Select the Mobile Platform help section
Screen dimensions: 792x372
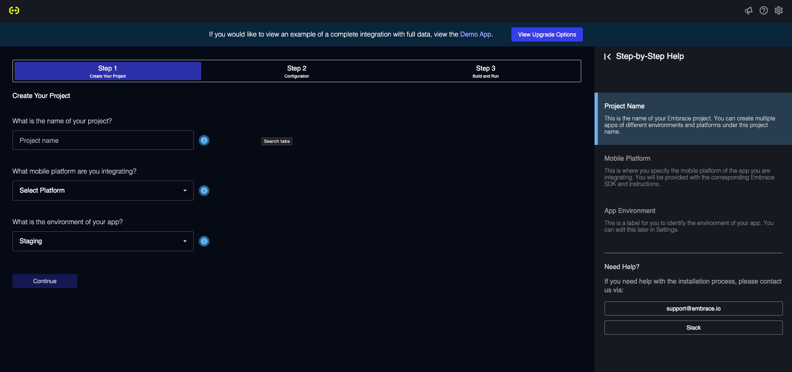(693, 171)
